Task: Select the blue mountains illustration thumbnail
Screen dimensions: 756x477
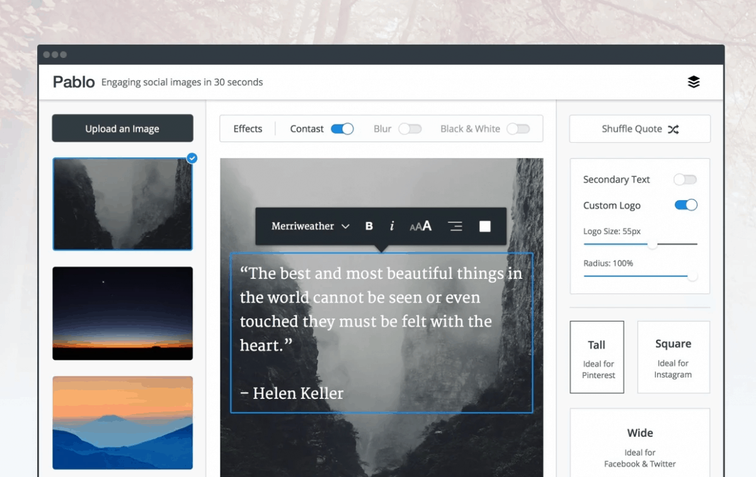Action: [x=123, y=423]
